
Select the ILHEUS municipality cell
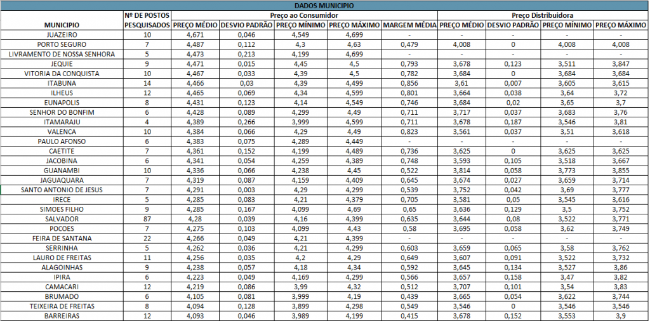pos(62,93)
